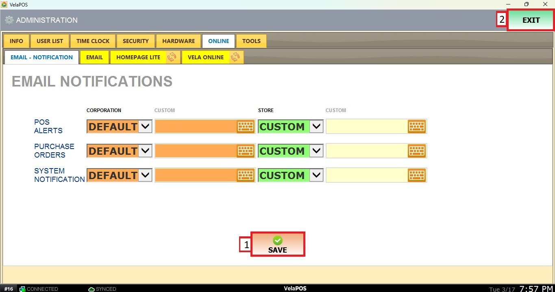This screenshot has height=292, width=555.
Task: Expand System Notification corporation DEFAULT dropdown
Action: point(146,175)
